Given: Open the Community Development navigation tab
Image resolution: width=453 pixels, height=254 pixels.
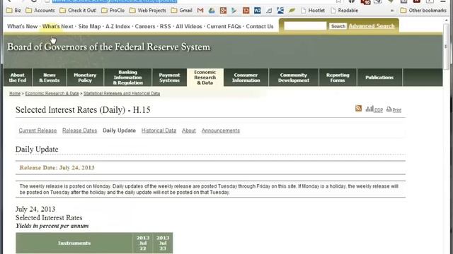Looking at the screenshot, I should click(294, 78).
